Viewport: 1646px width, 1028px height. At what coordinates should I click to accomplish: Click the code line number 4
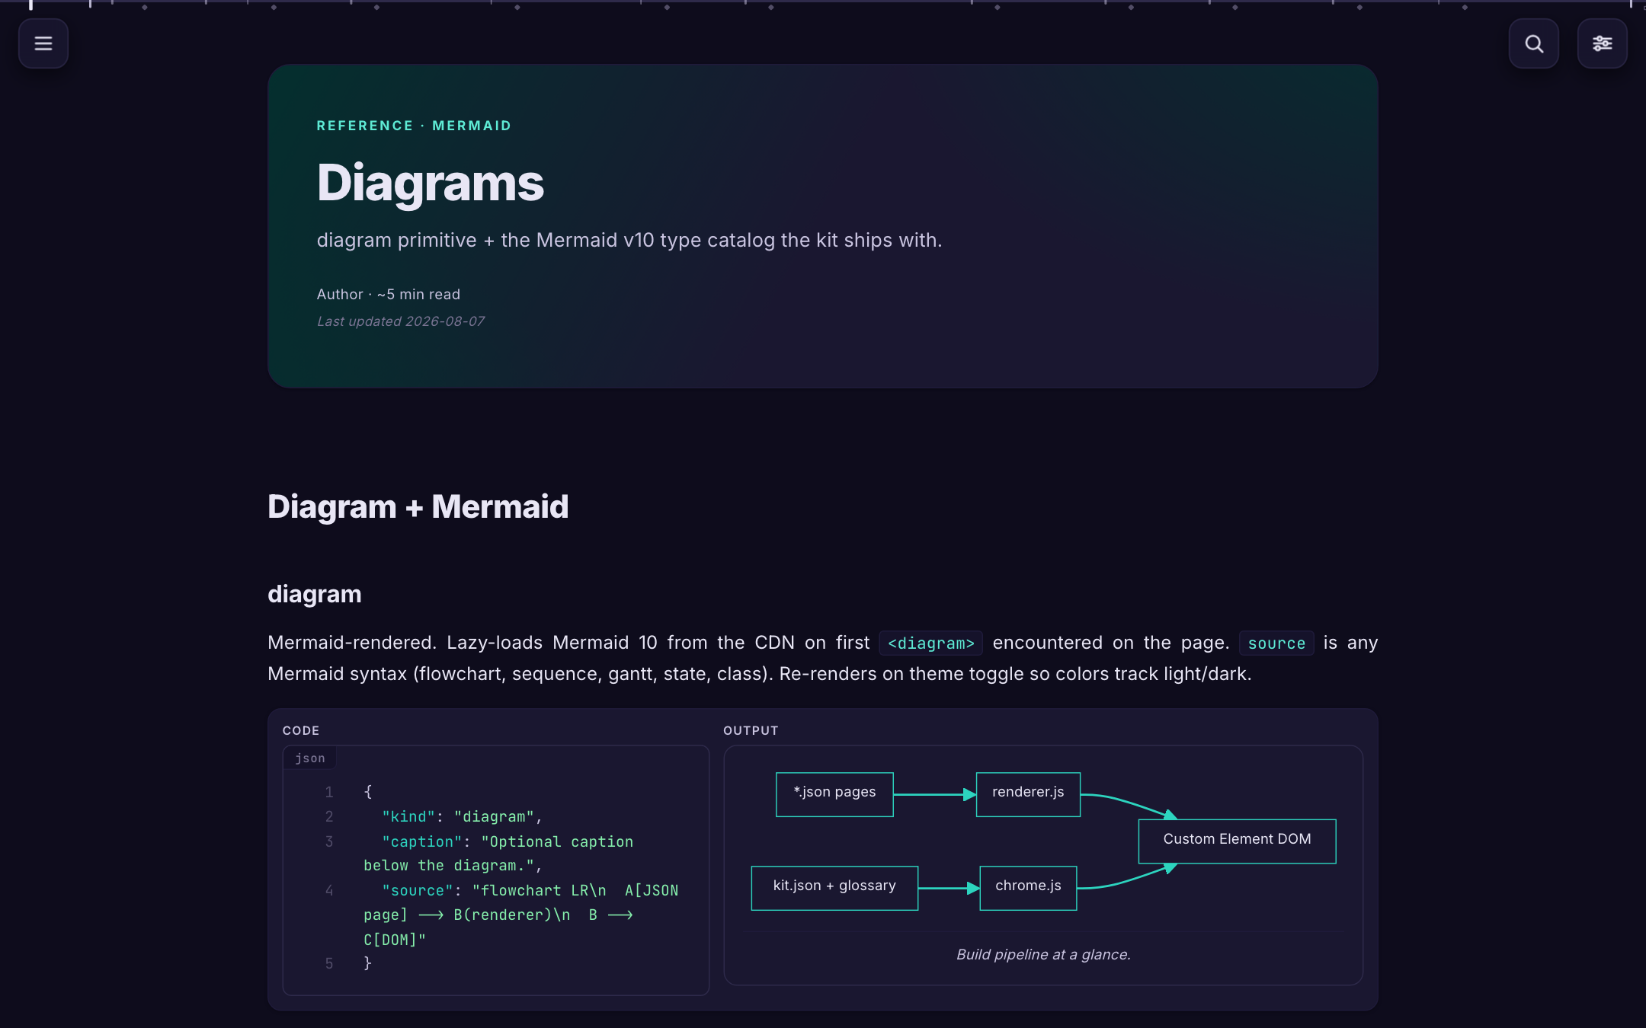329,890
